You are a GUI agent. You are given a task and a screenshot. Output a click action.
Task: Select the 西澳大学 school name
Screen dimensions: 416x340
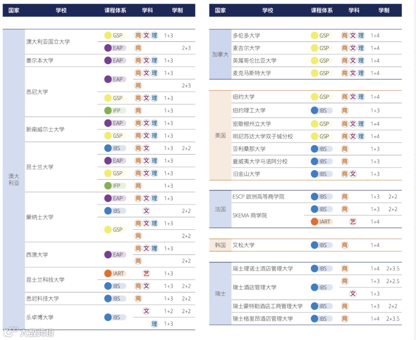coord(37,255)
